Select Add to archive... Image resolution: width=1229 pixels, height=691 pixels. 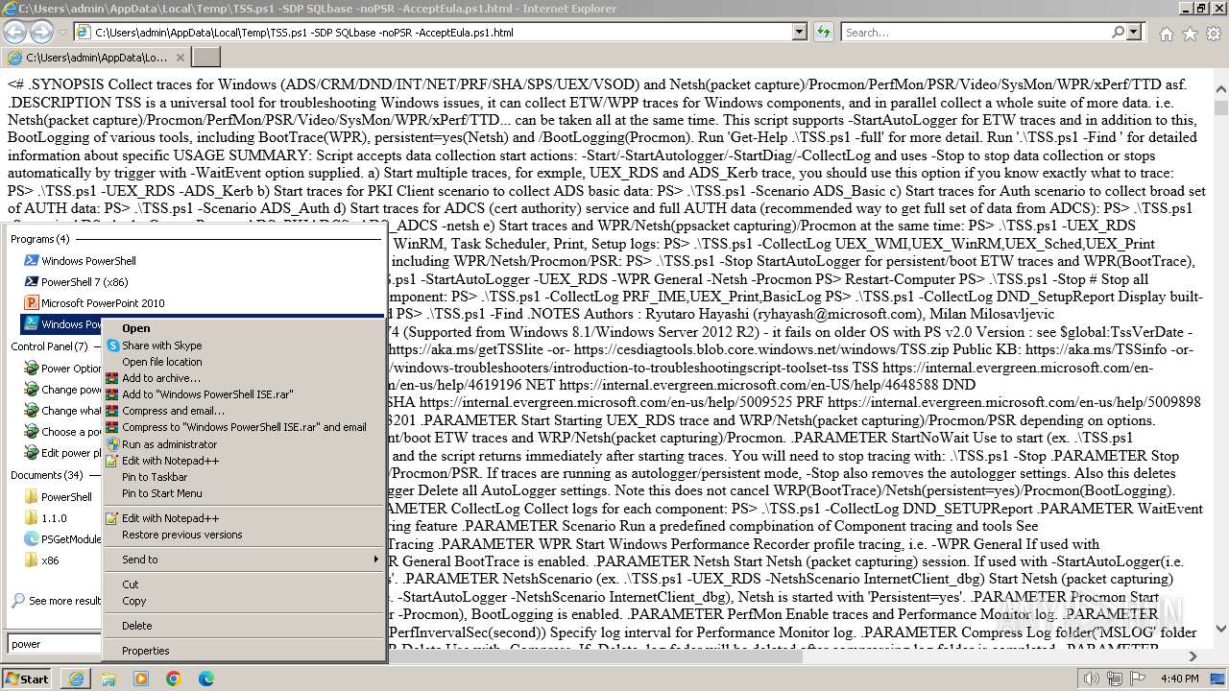point(243,378)
